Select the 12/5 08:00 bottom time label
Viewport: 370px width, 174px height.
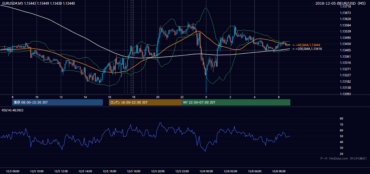click(12, 171)
